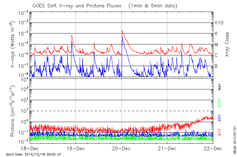This screenshot has height=157, width=237.
Task: Select the blue ≥50 MeV legend label
Action: tap(220, 118)
